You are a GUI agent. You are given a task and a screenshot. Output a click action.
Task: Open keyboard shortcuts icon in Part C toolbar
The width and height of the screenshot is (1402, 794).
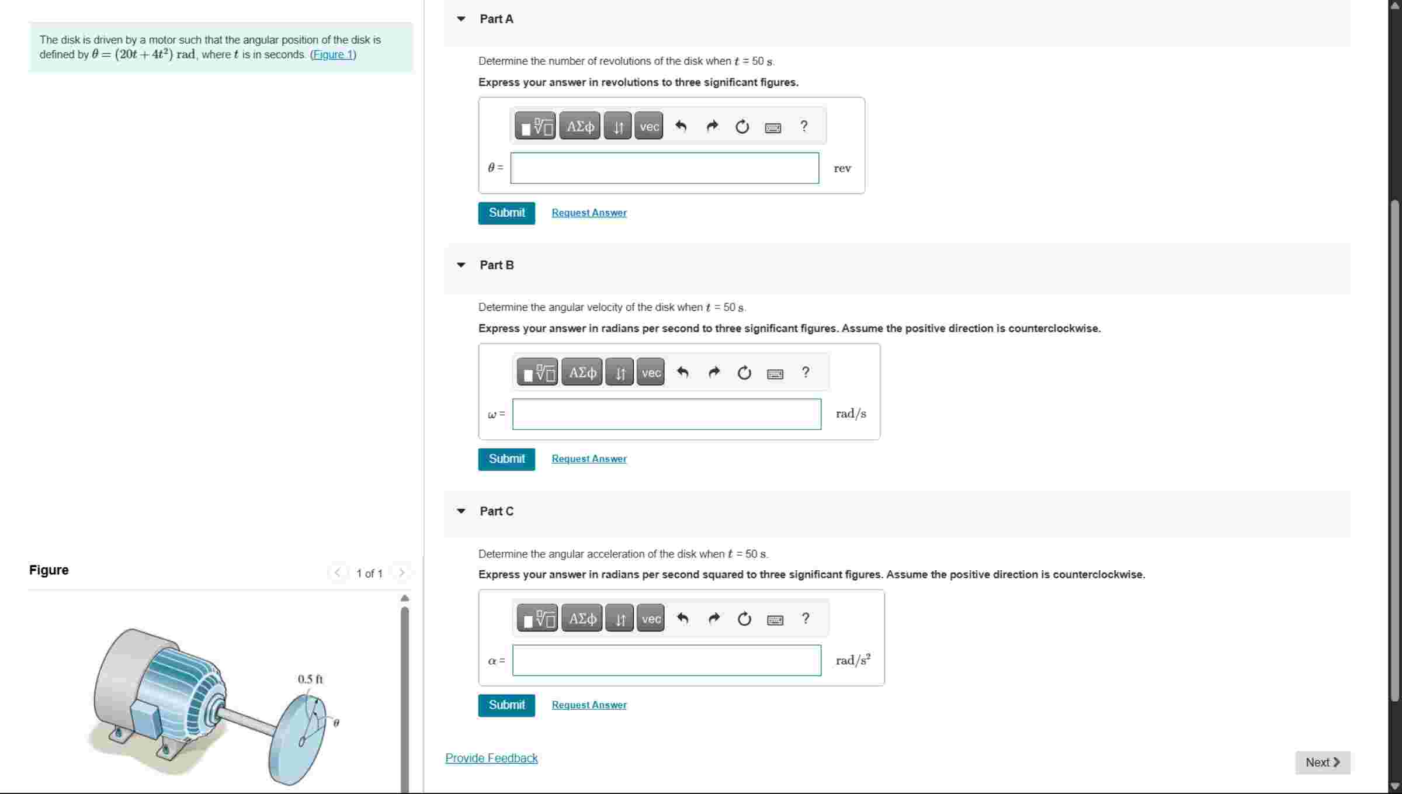[x=775, y=619]
